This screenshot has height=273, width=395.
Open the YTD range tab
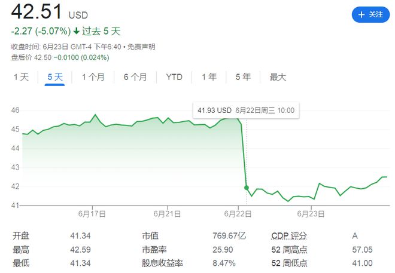coord(174,77)
